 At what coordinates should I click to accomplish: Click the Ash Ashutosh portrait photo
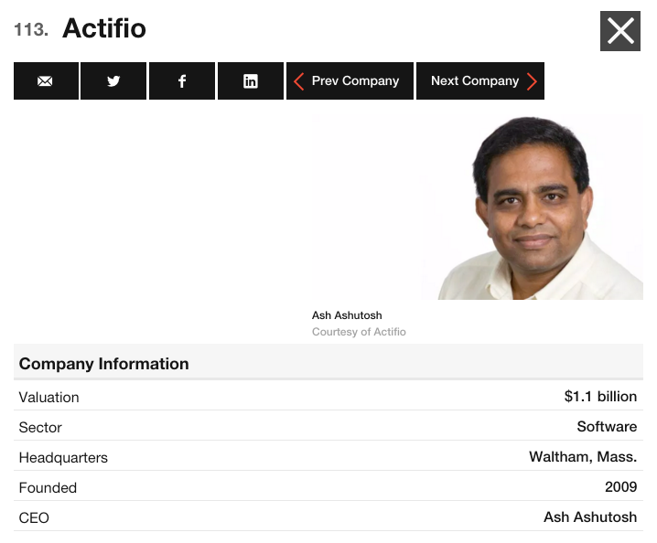tap(478, 208)
